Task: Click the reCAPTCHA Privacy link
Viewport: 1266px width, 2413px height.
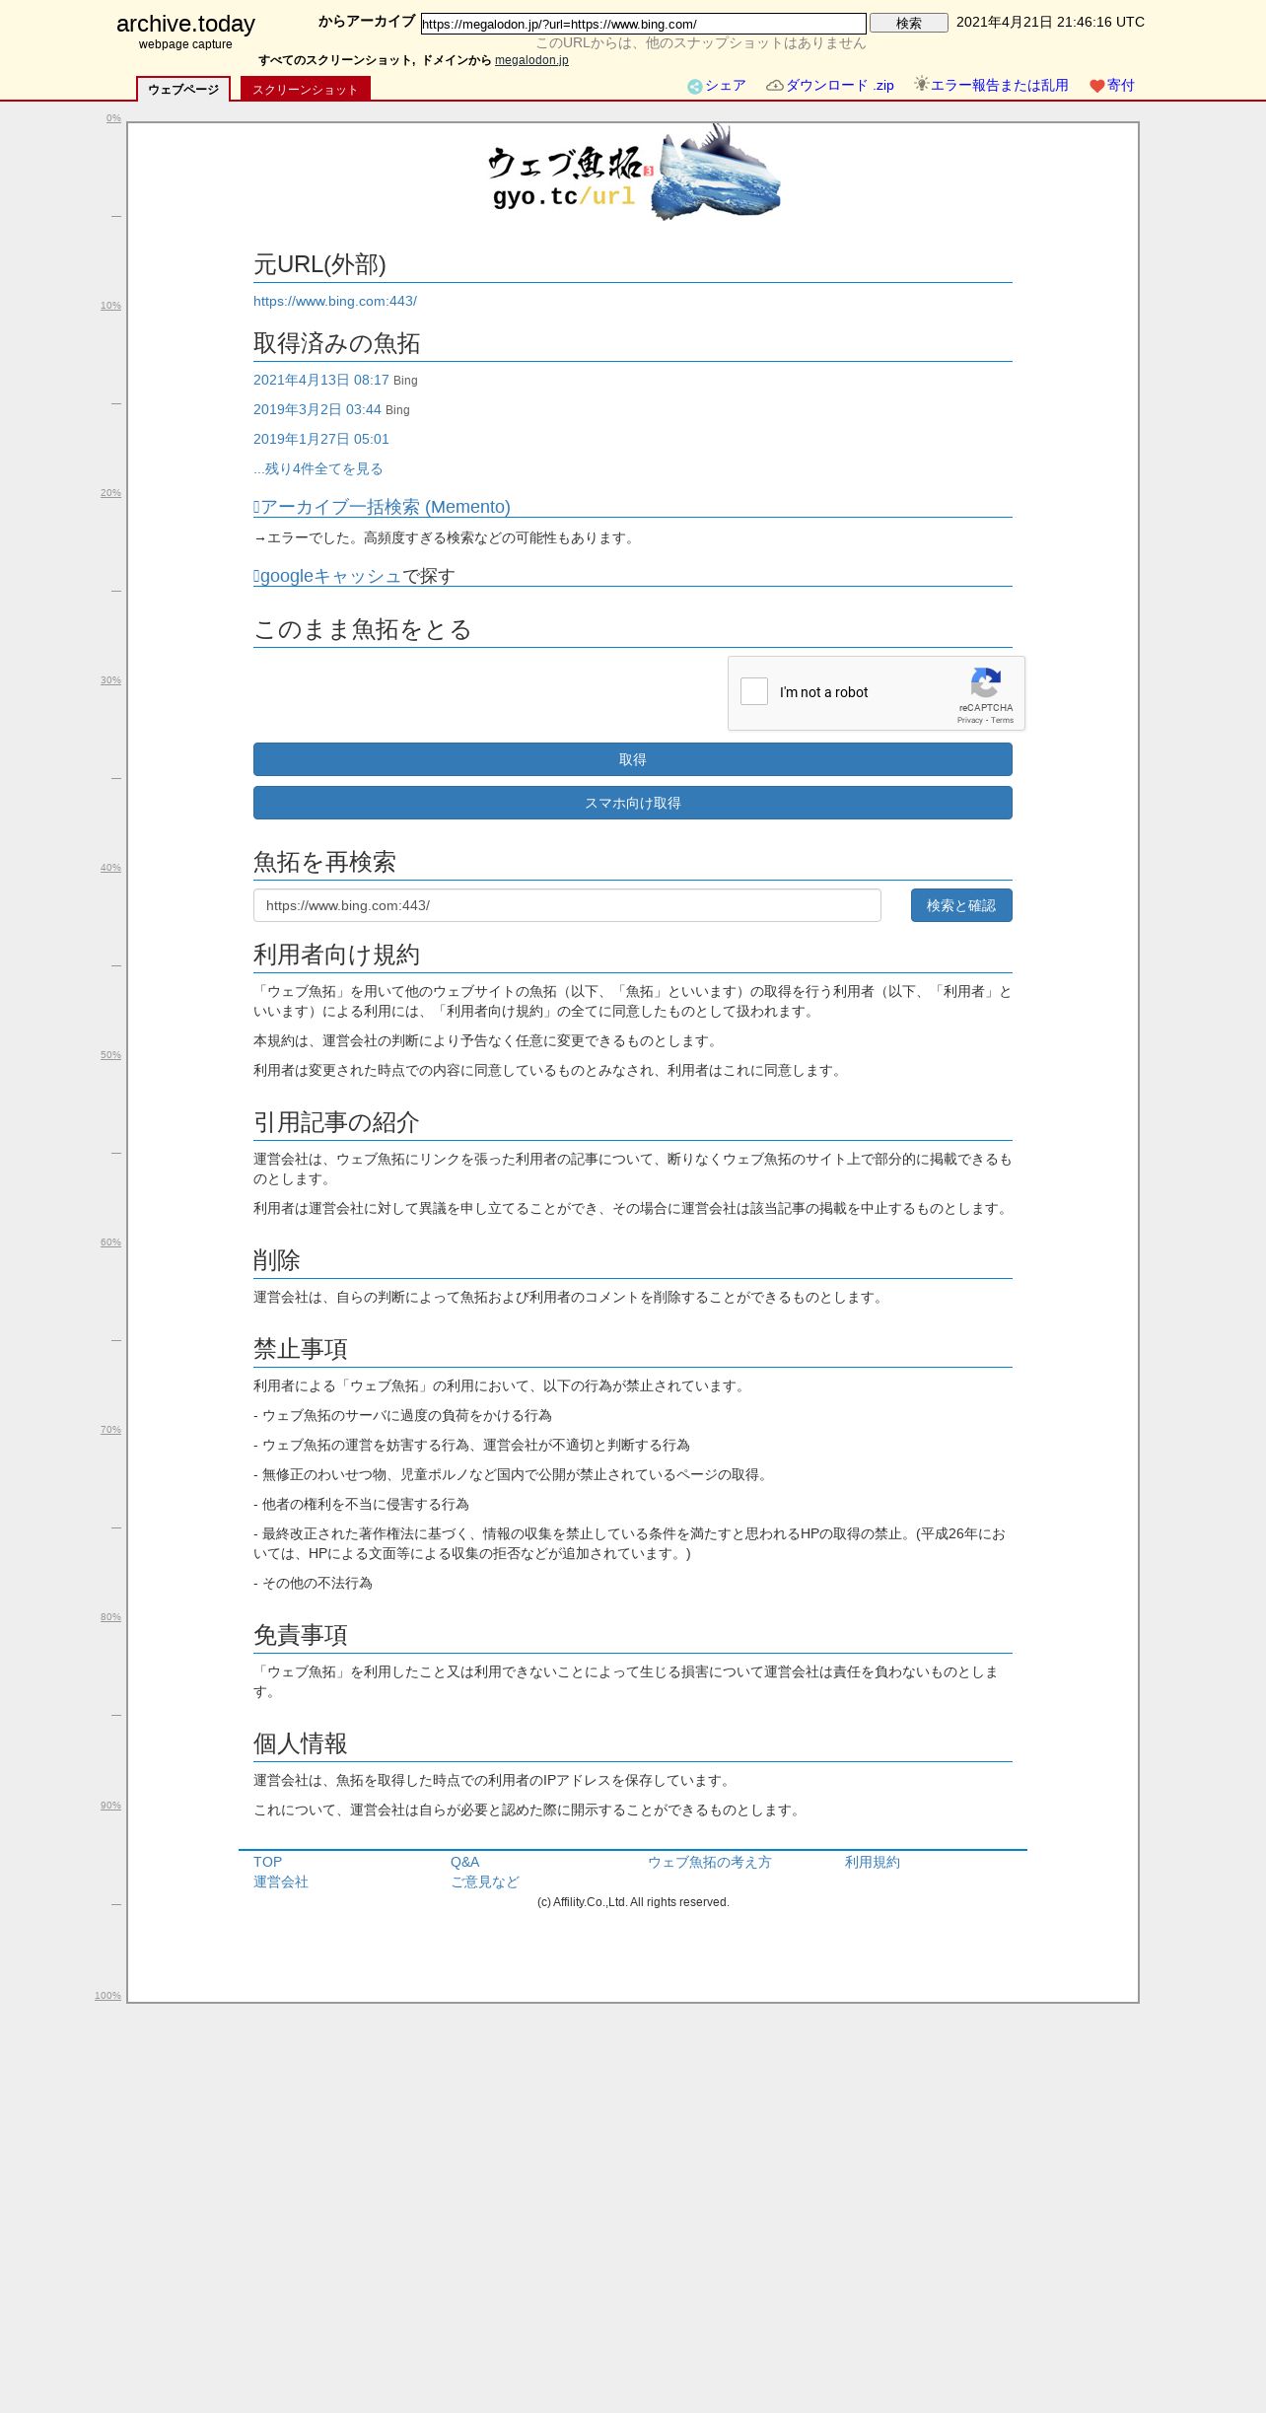Action: [970, 720]
